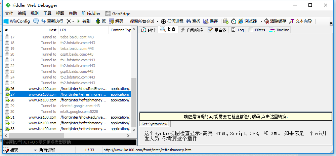Click the 保存 save button
336x156 pixels.
click(x=210, y=21)
